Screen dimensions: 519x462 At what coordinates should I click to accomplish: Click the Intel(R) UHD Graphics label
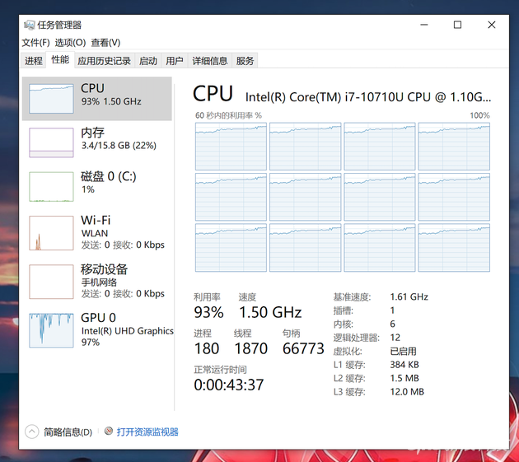coord(128,331)
